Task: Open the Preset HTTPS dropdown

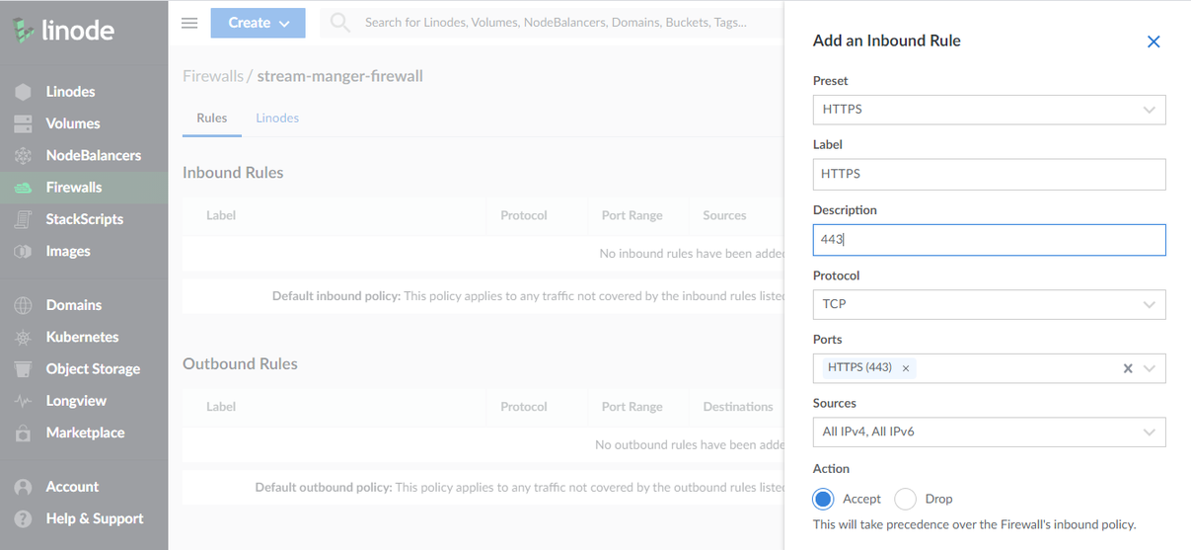Action: (x=989, y=110)
